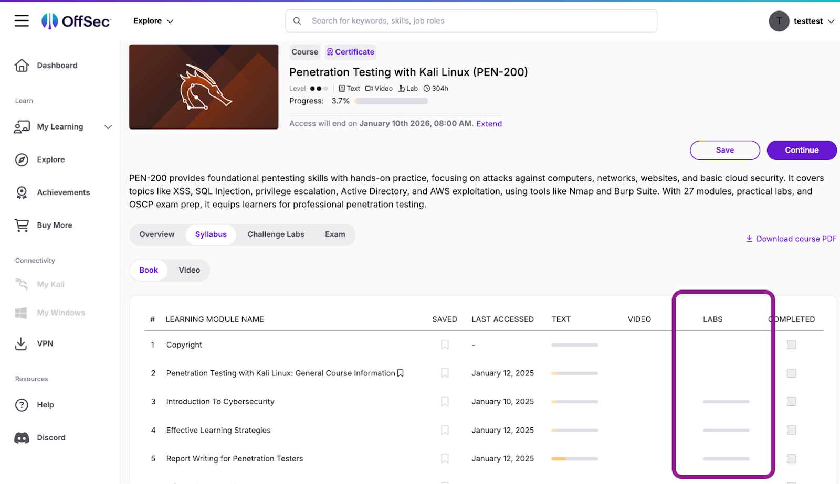The width and height of the screenshot is (840, 484).
Task: Click the OffSec logo
Action: coord(76,21)
